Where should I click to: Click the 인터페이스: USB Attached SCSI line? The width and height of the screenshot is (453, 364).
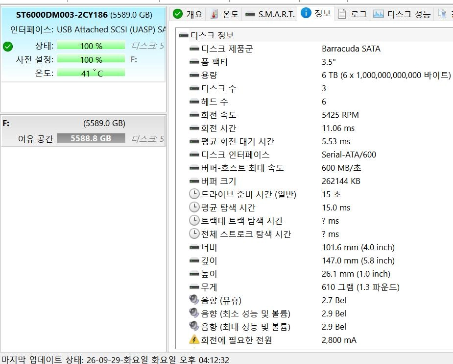(x=88, y=29)
